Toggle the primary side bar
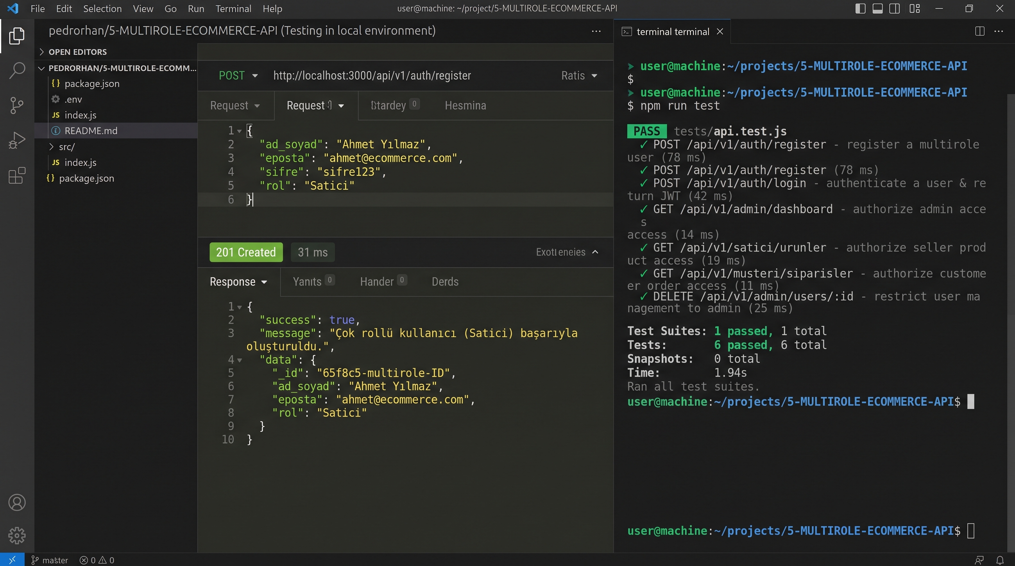Image resolution: width=1015 pixels, height=566 pixels. click(860, 8)
